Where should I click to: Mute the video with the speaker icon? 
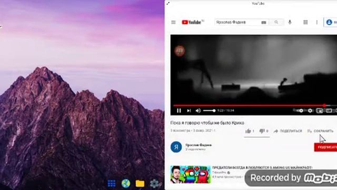coord(198,111)
